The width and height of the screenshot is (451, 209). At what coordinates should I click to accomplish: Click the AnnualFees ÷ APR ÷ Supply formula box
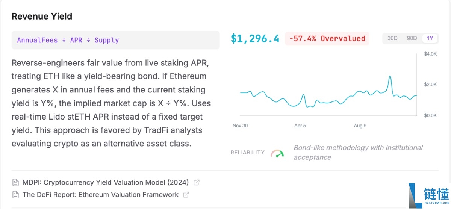(115, 40)
